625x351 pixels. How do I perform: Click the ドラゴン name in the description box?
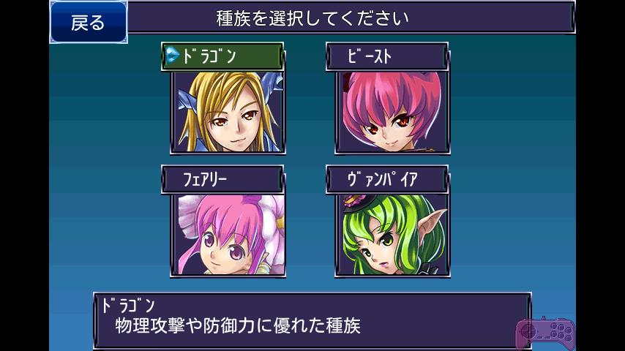(x=127, y=306)
